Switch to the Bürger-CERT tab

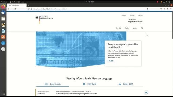[x=126, y=84]
